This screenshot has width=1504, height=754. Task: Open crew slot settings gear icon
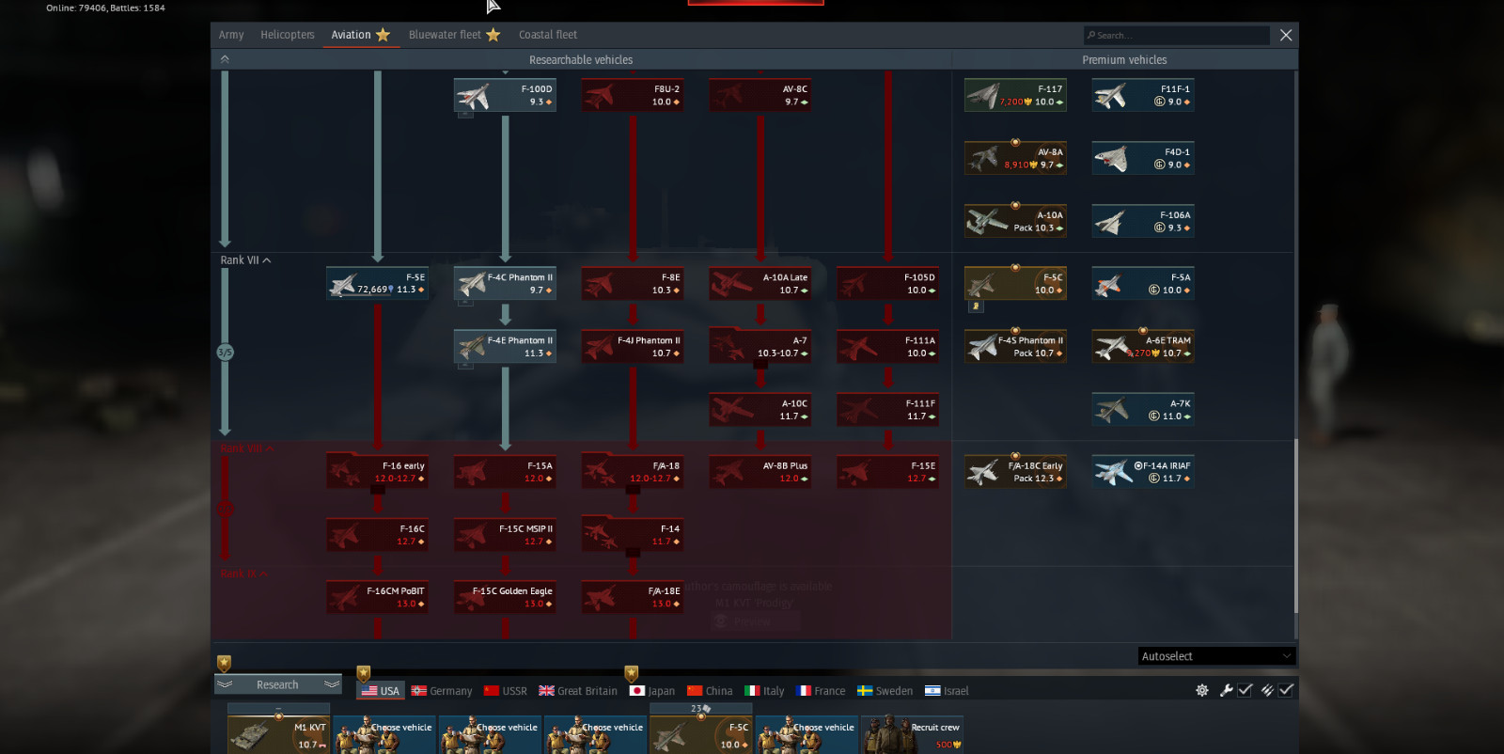[1202, 690]
